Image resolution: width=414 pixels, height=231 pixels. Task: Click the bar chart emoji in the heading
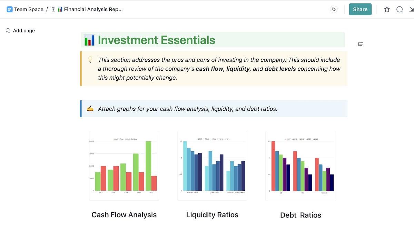89,40
